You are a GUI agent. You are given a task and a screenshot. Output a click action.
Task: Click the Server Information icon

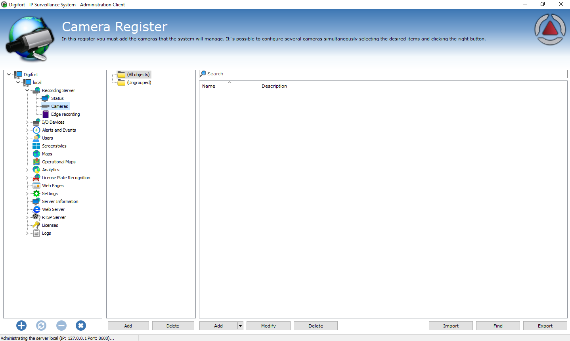tap(36, 201)
